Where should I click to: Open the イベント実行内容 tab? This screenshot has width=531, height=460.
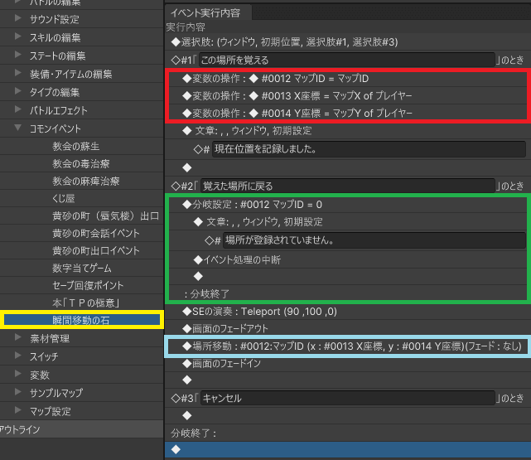pyautogui.click(x=208, y=12)
